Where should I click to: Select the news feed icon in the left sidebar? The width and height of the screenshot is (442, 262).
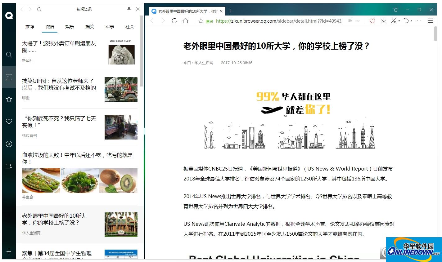coord(9,77)
